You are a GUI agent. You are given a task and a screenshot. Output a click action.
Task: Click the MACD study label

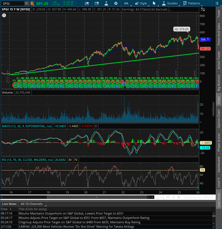(x=27, y=126)
